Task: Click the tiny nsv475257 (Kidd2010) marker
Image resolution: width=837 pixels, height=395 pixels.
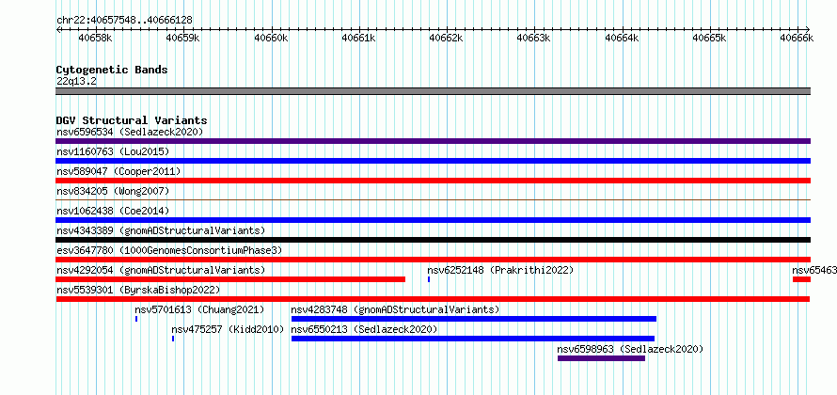Action: 173,339
